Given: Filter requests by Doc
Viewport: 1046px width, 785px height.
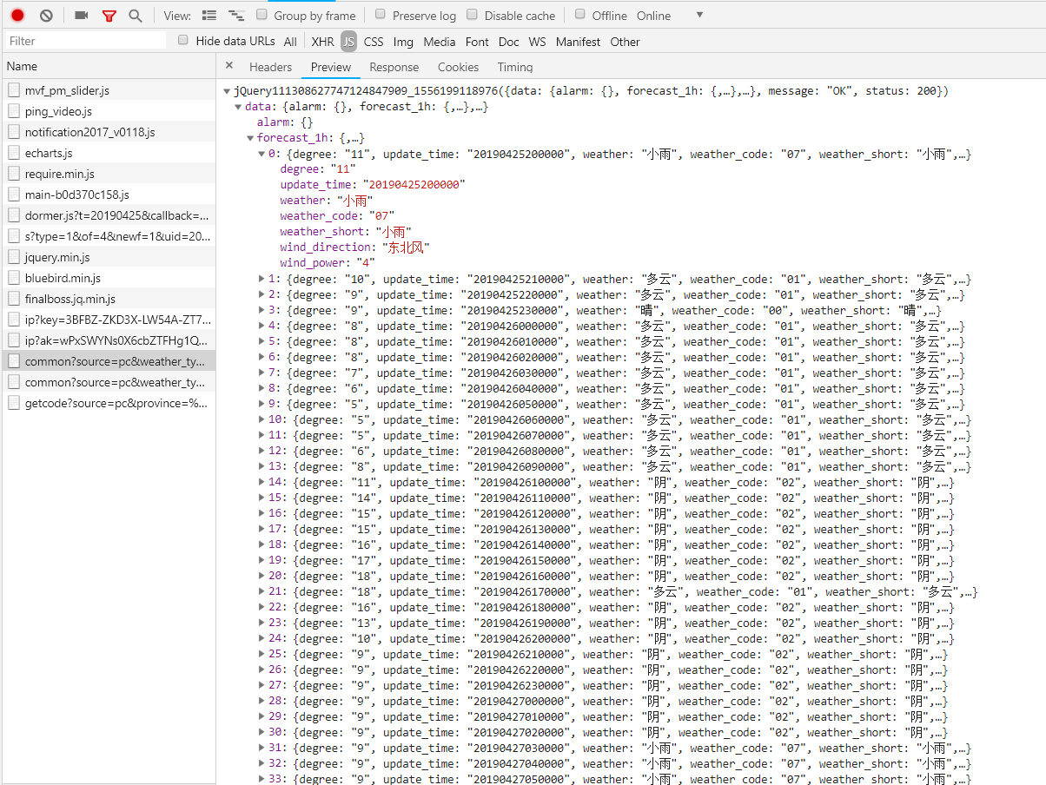Looking at the screenshot, I should 509,42.
